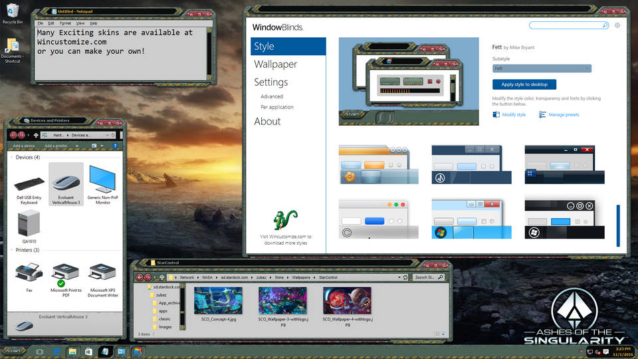
Task: Open the Format menu in Notepad
Action: pos(64,23)
